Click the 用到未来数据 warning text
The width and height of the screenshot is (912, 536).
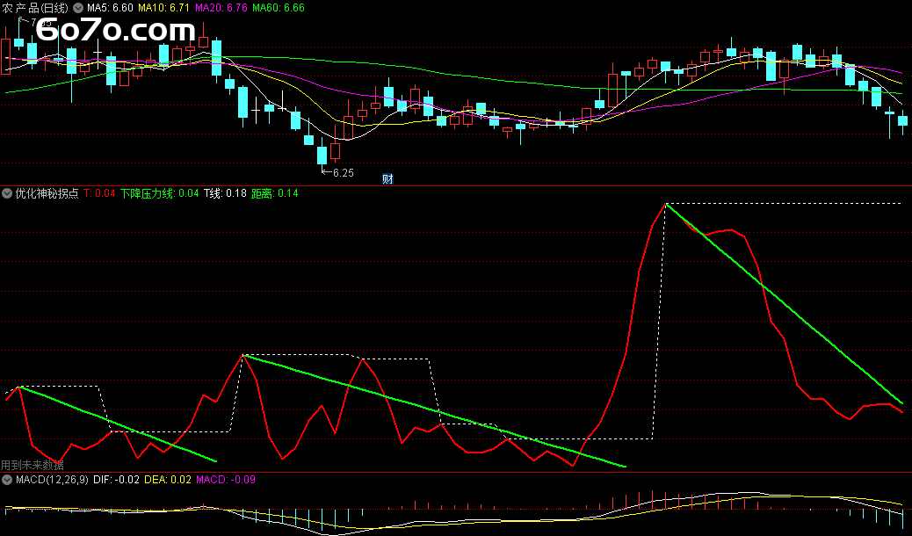pos(32,465)
